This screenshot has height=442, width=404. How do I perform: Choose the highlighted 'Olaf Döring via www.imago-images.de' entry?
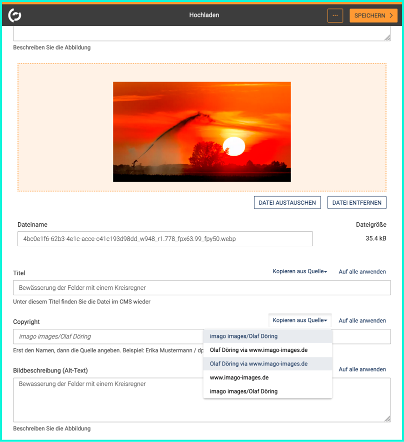point(267,363)
